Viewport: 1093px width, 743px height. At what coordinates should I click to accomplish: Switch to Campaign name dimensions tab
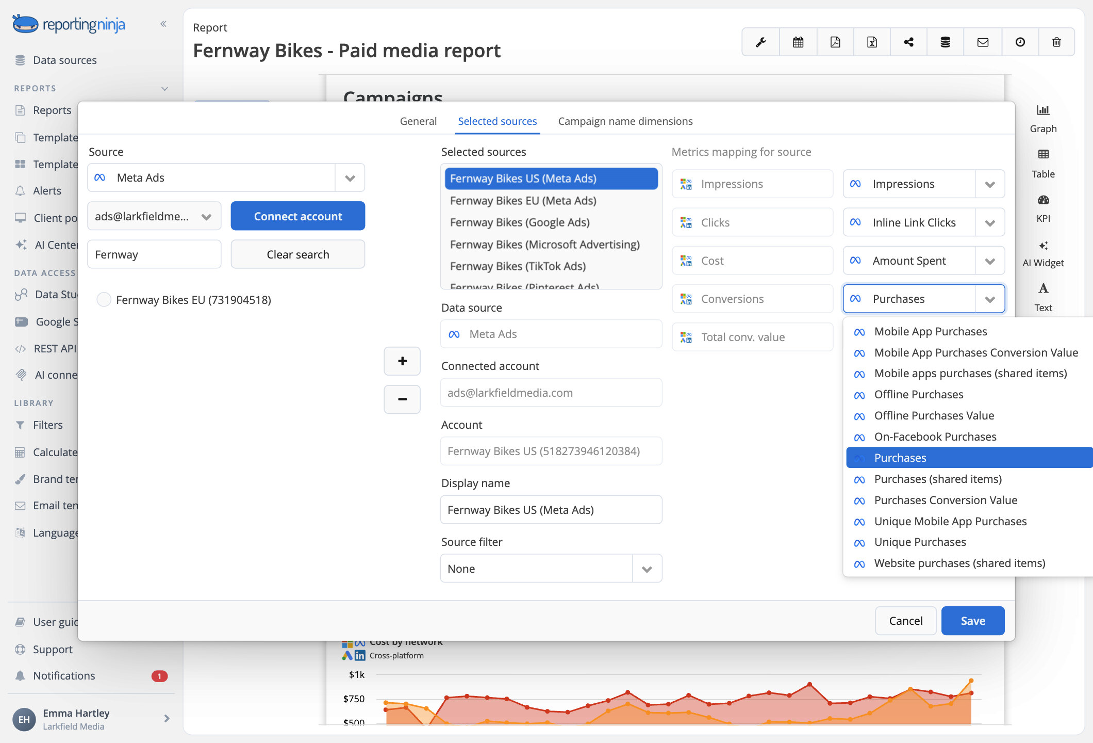click(x=625, y=121)
